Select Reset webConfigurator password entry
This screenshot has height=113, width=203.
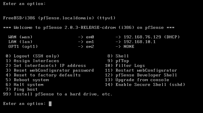pos(50,70)
